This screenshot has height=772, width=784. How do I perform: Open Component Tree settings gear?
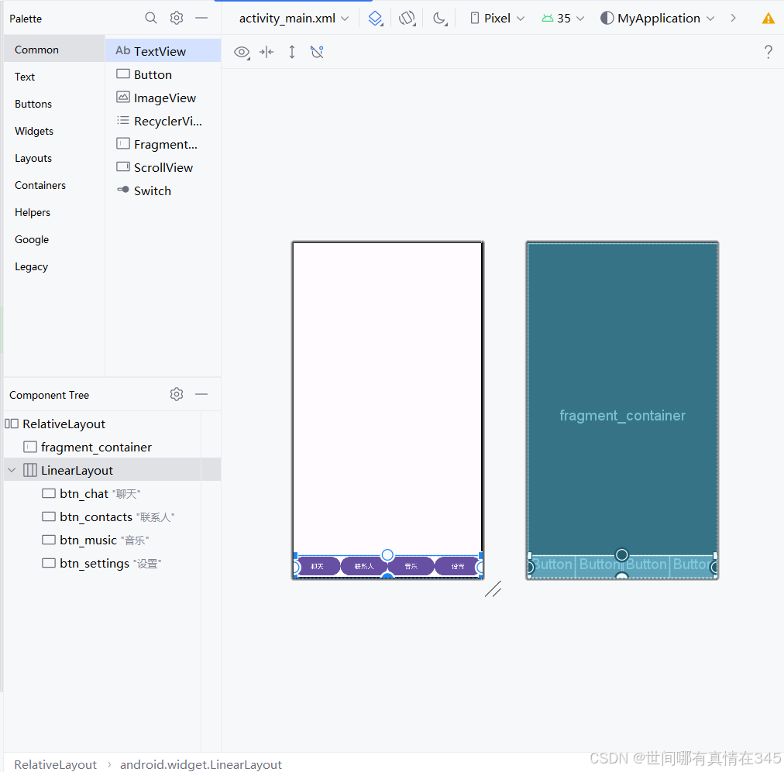point(177,394)
